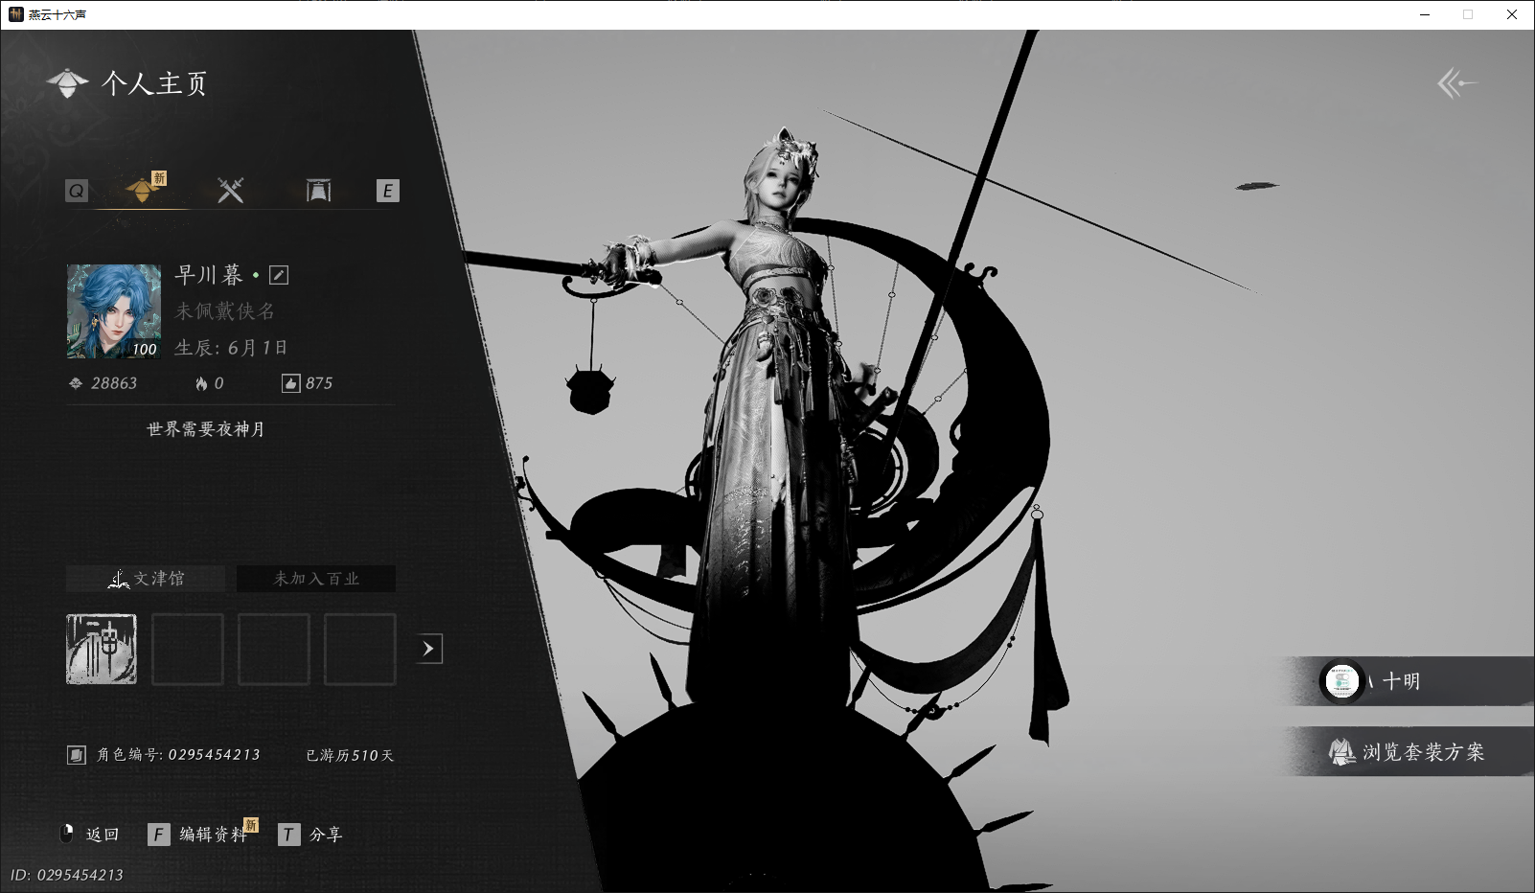1535x893 pixels.
Task: Click 分享 to share the profile
Action: tap(326, 835)
